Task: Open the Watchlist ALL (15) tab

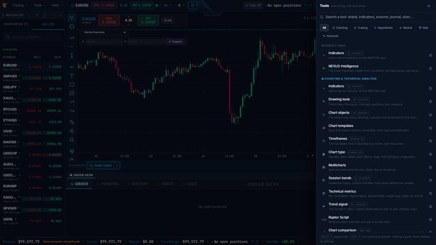Action: click(48, 24)
